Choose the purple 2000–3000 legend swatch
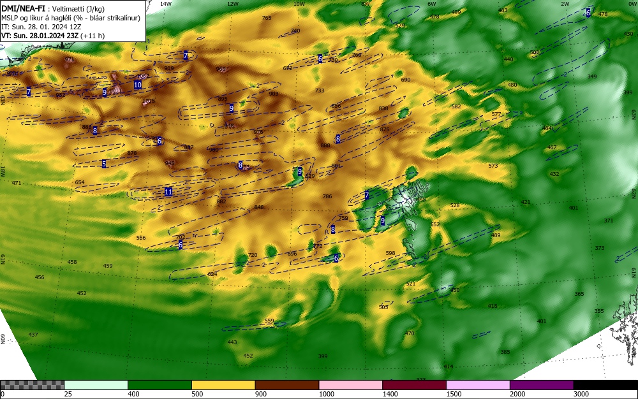The width and height of the screenshot is (638, 399). (x=542, y=385)
